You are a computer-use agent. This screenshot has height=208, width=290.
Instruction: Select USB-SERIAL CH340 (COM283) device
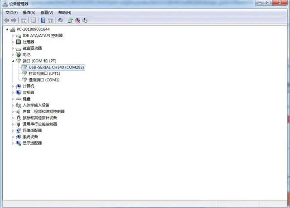tap(56, 67)
